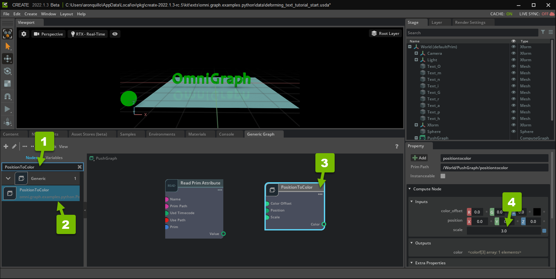Toggle the Snap magnet icon

8,96
